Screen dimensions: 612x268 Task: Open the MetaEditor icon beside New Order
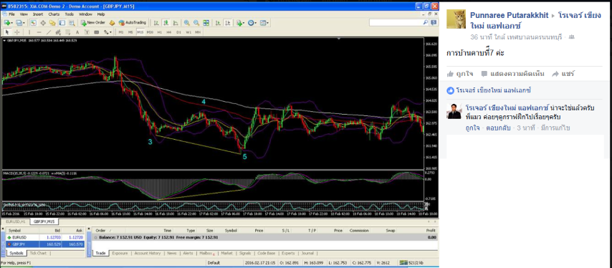tap(112, 23)
